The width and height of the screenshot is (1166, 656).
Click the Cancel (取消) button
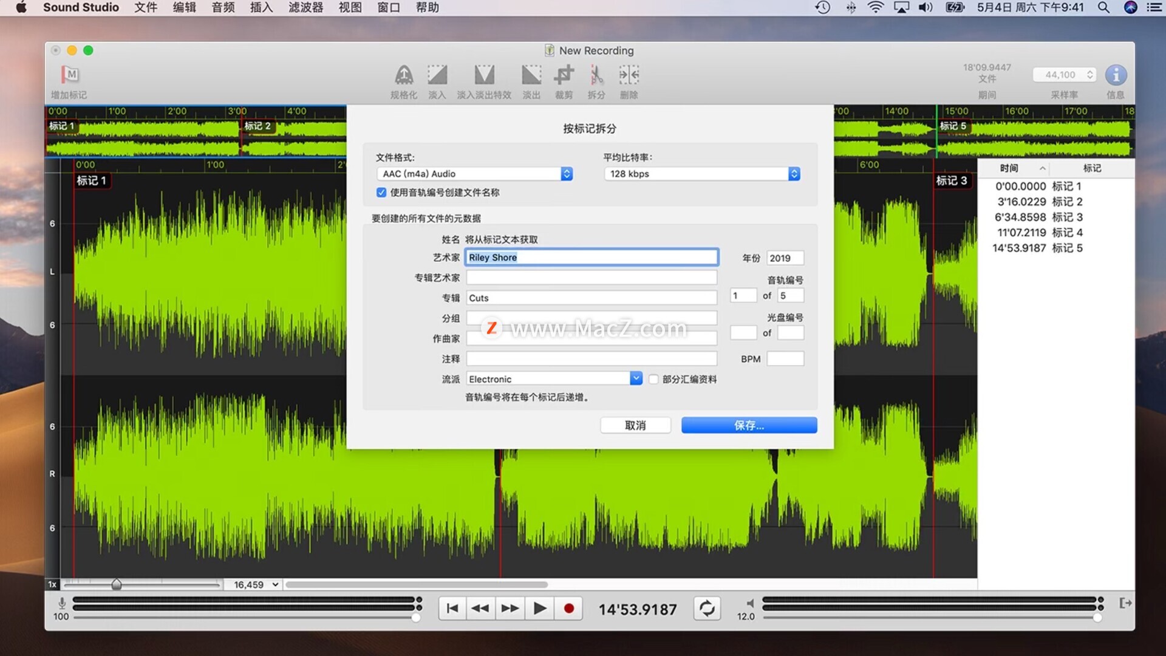635,425
